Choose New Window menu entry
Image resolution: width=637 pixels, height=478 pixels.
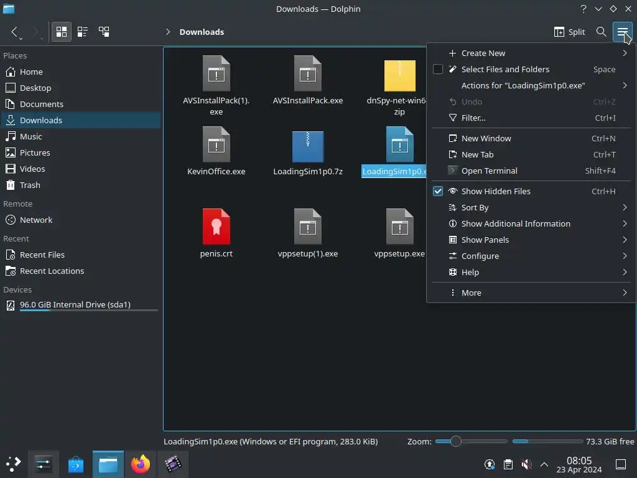(x=531, y=139)
